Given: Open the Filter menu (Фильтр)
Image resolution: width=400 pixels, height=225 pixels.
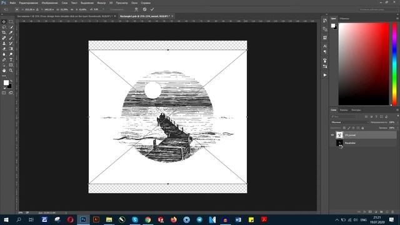Looking at the screenshot, I should point(101,2).
